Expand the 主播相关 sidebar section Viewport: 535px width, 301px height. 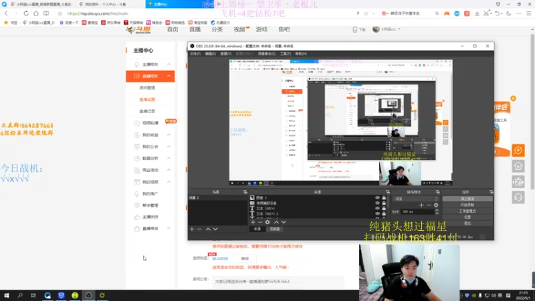(169, 64)
